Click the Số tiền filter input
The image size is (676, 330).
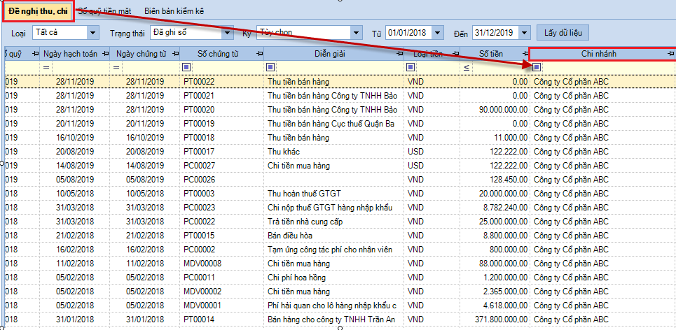[x=499, y=68]
